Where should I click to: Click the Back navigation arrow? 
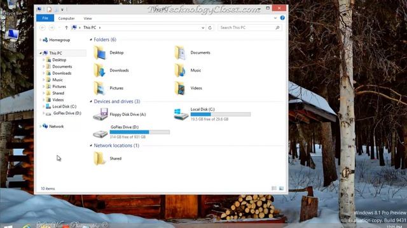point(43,28)
